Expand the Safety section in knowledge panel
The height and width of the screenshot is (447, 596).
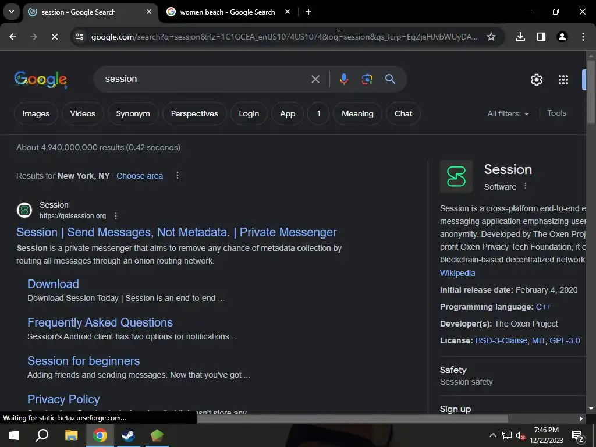[x=513, y=375]
